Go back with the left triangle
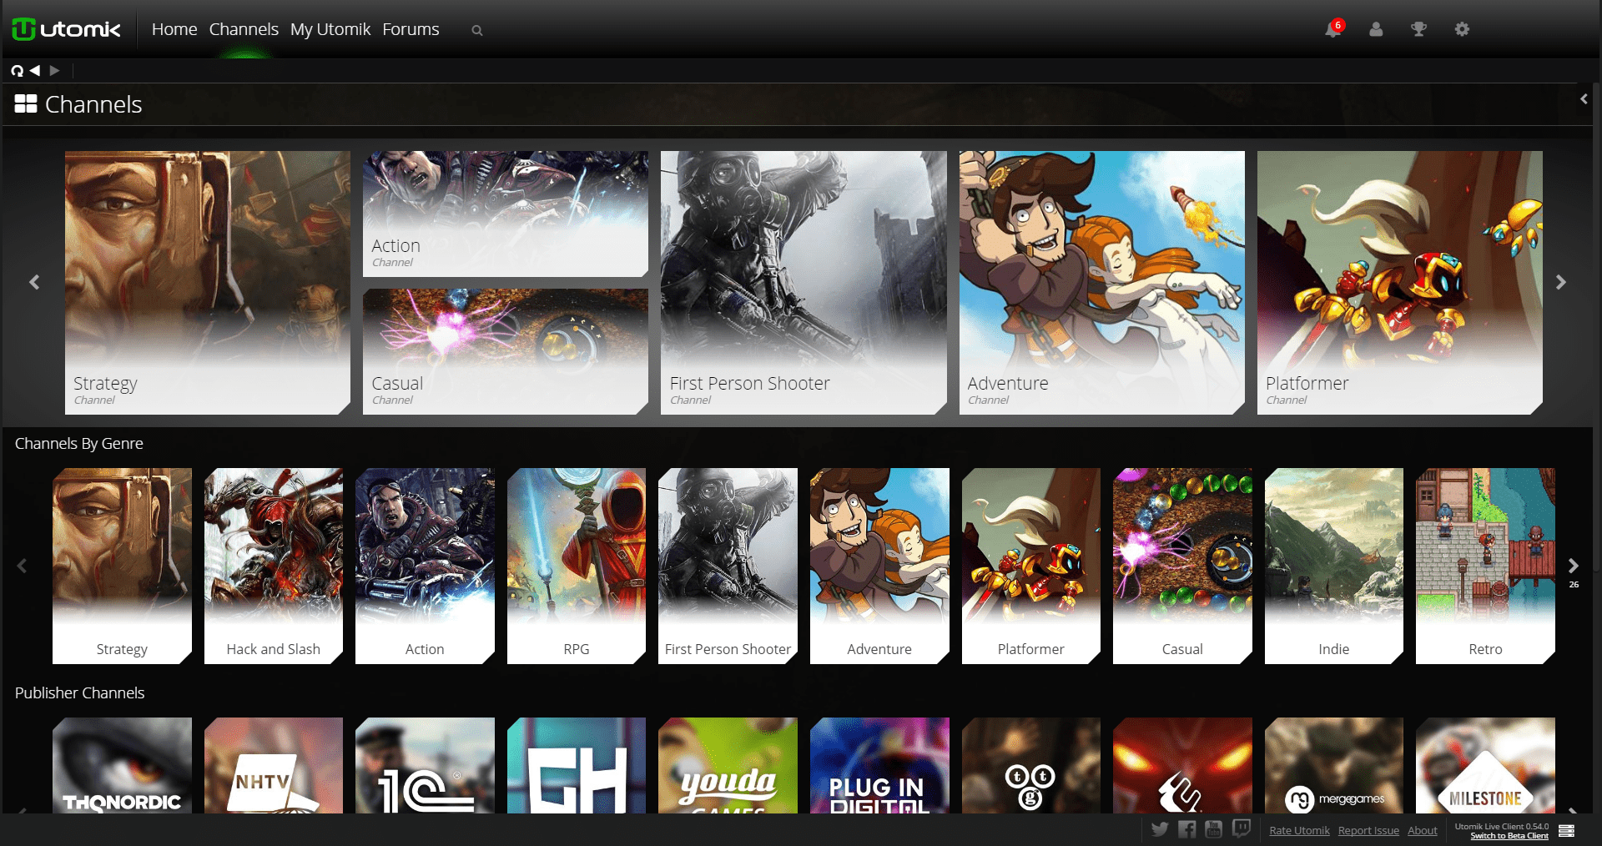The width and height of the screenshot is (1602, 846). coord(35,71)
